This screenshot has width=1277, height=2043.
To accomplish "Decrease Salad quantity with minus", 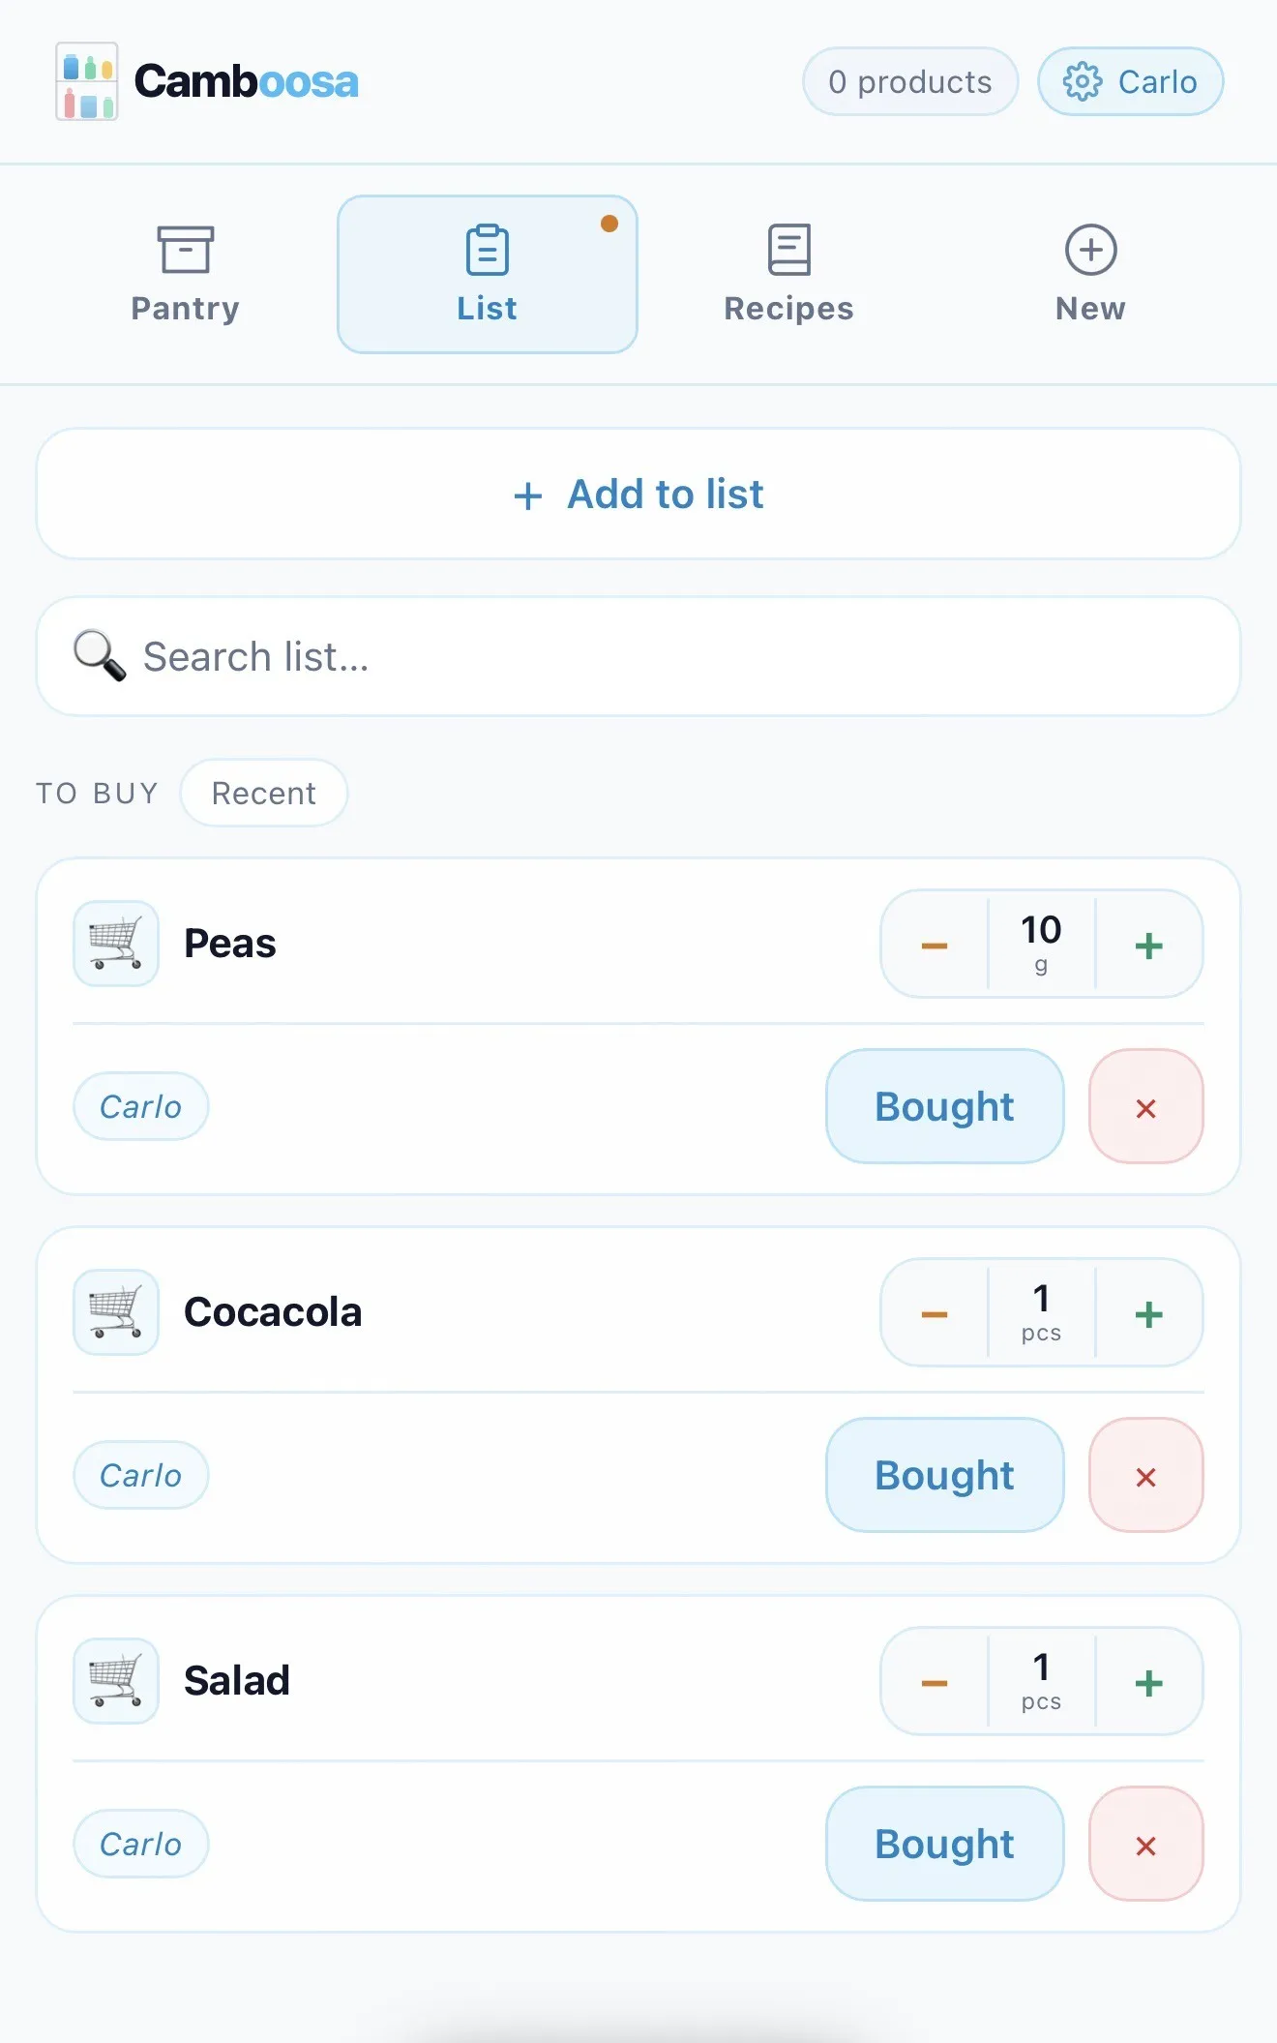I will coord(935,1682).
